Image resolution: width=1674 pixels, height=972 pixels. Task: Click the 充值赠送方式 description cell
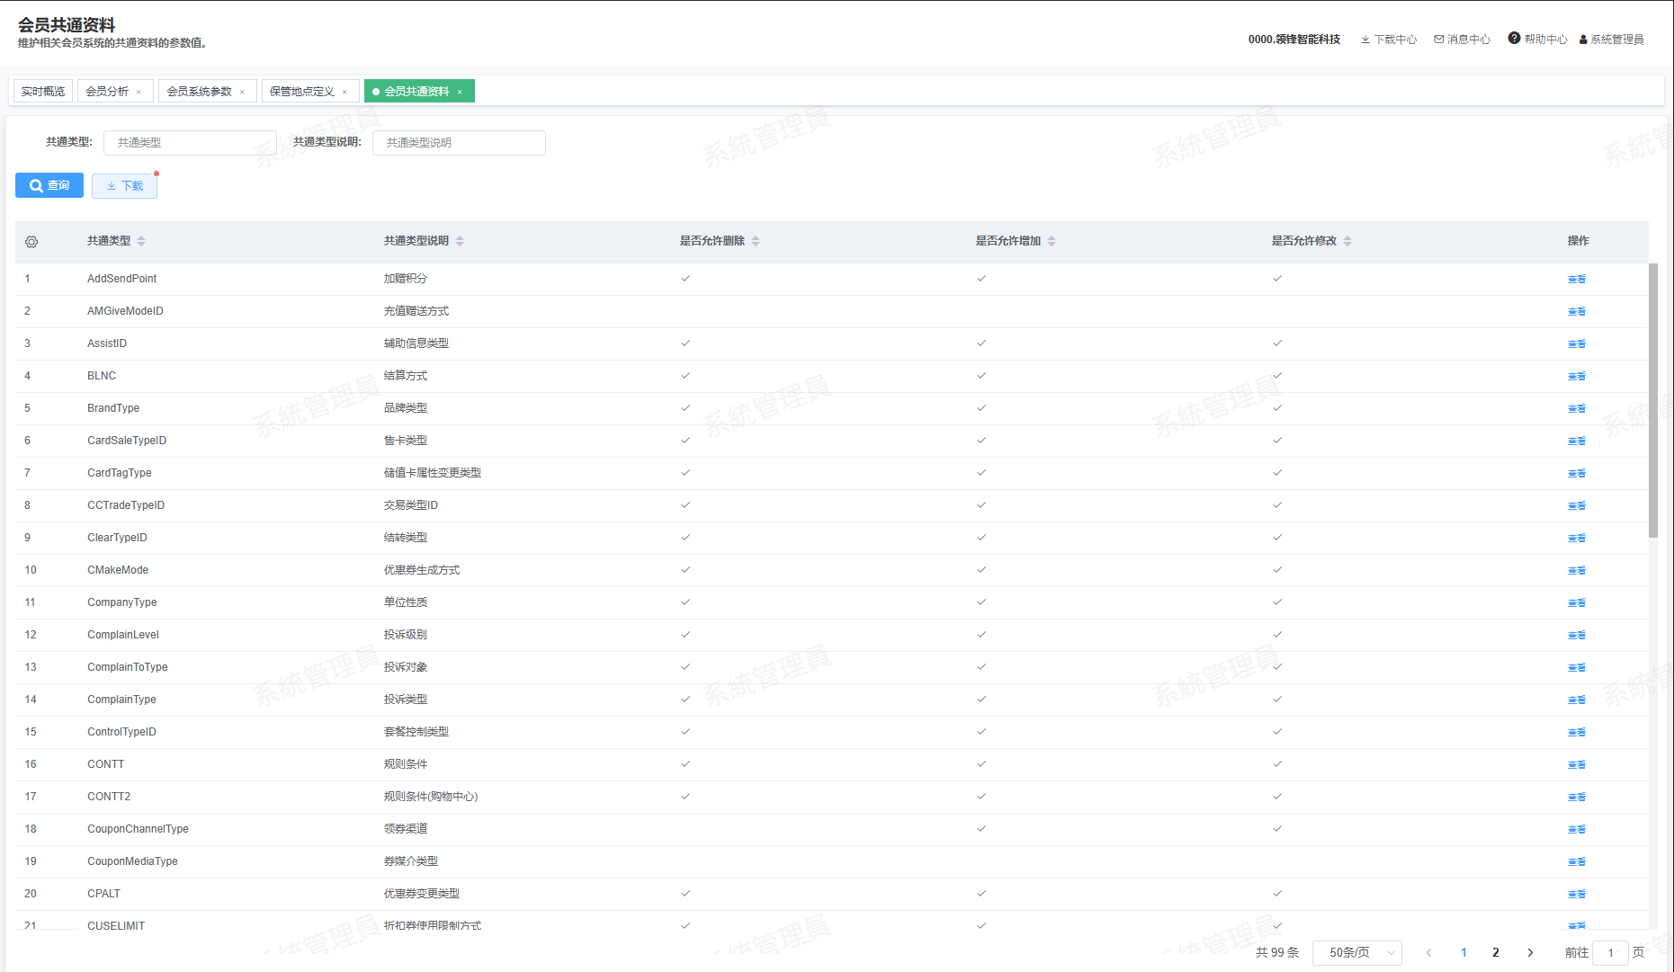416,311
